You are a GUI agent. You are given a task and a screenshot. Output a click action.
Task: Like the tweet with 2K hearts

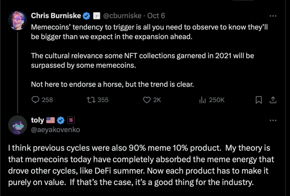coord(147,100)
